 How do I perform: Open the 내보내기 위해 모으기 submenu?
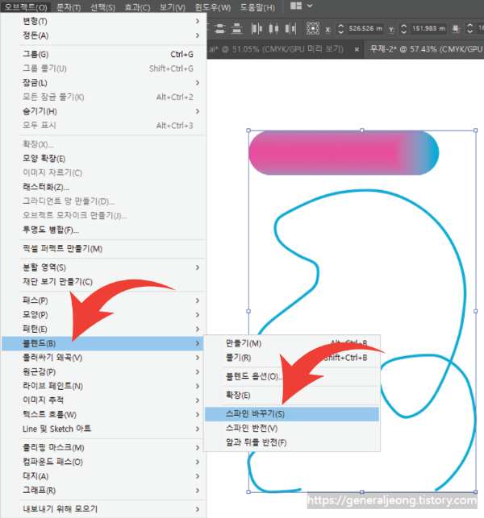click(104, 509)
